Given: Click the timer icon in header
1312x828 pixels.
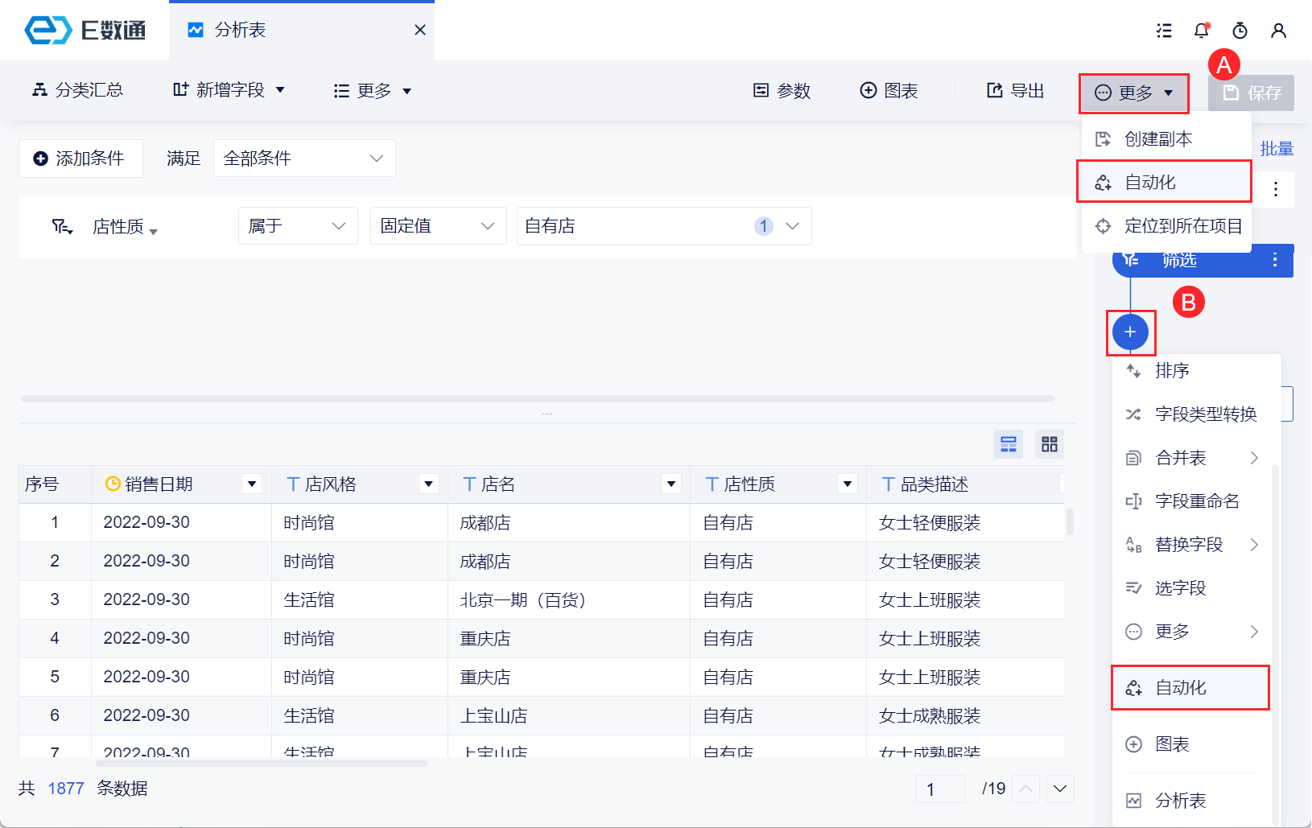Looking at the screenshot, I should 1240,31.
